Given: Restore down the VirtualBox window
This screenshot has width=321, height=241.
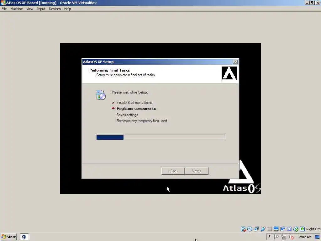Looking at the screenshot, I should pos(312,3).
